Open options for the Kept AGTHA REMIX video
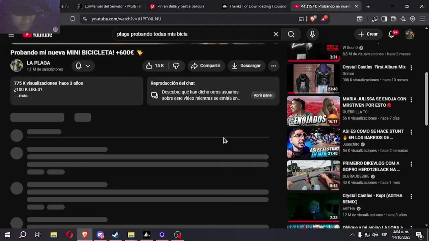This screenshot has height=241, width=429. 411,196
